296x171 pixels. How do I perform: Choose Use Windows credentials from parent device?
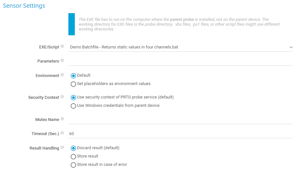click(74, 106)
